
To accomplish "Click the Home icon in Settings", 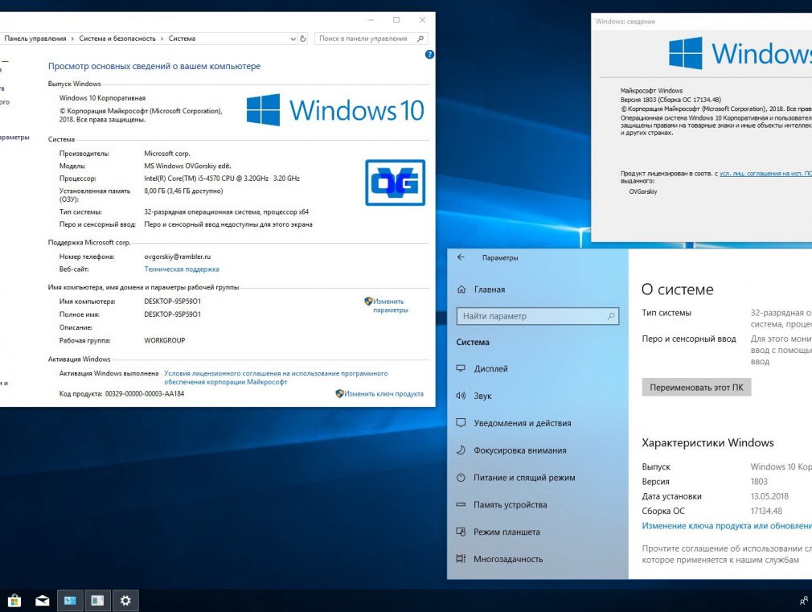I will [x=461, y=290].
